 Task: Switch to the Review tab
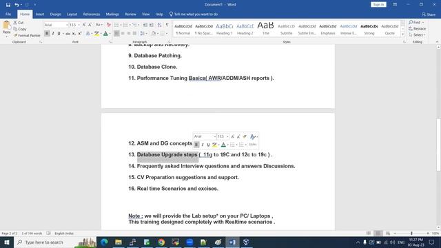tap(130, 14)
